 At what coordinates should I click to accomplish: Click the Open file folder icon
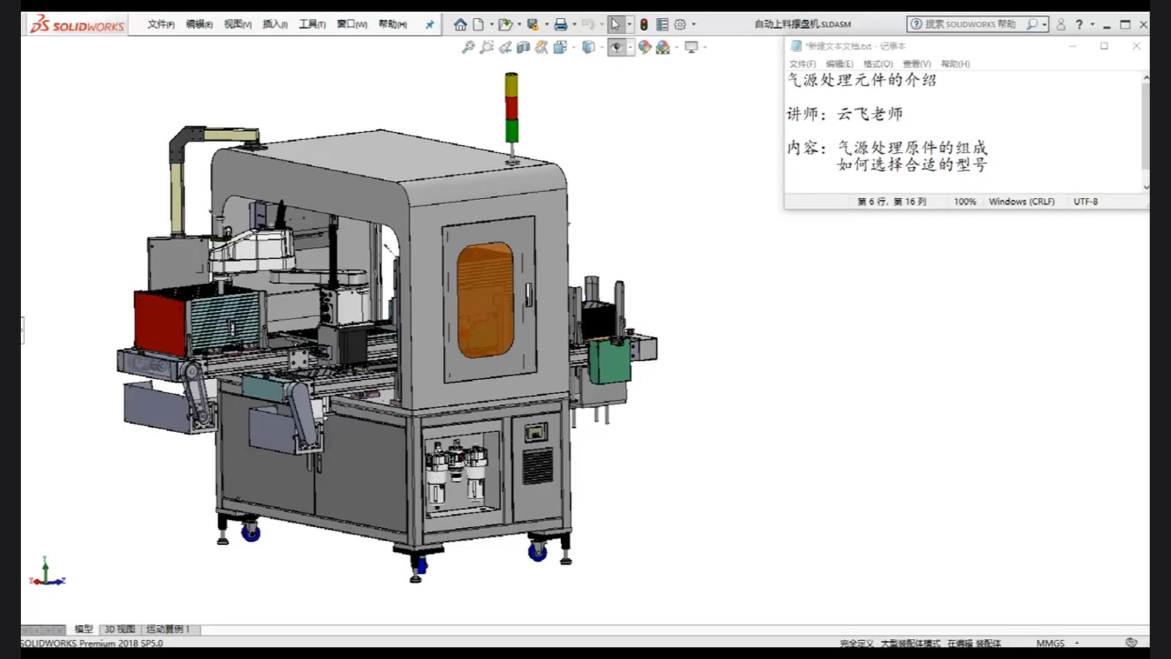[x=504, y=24]
